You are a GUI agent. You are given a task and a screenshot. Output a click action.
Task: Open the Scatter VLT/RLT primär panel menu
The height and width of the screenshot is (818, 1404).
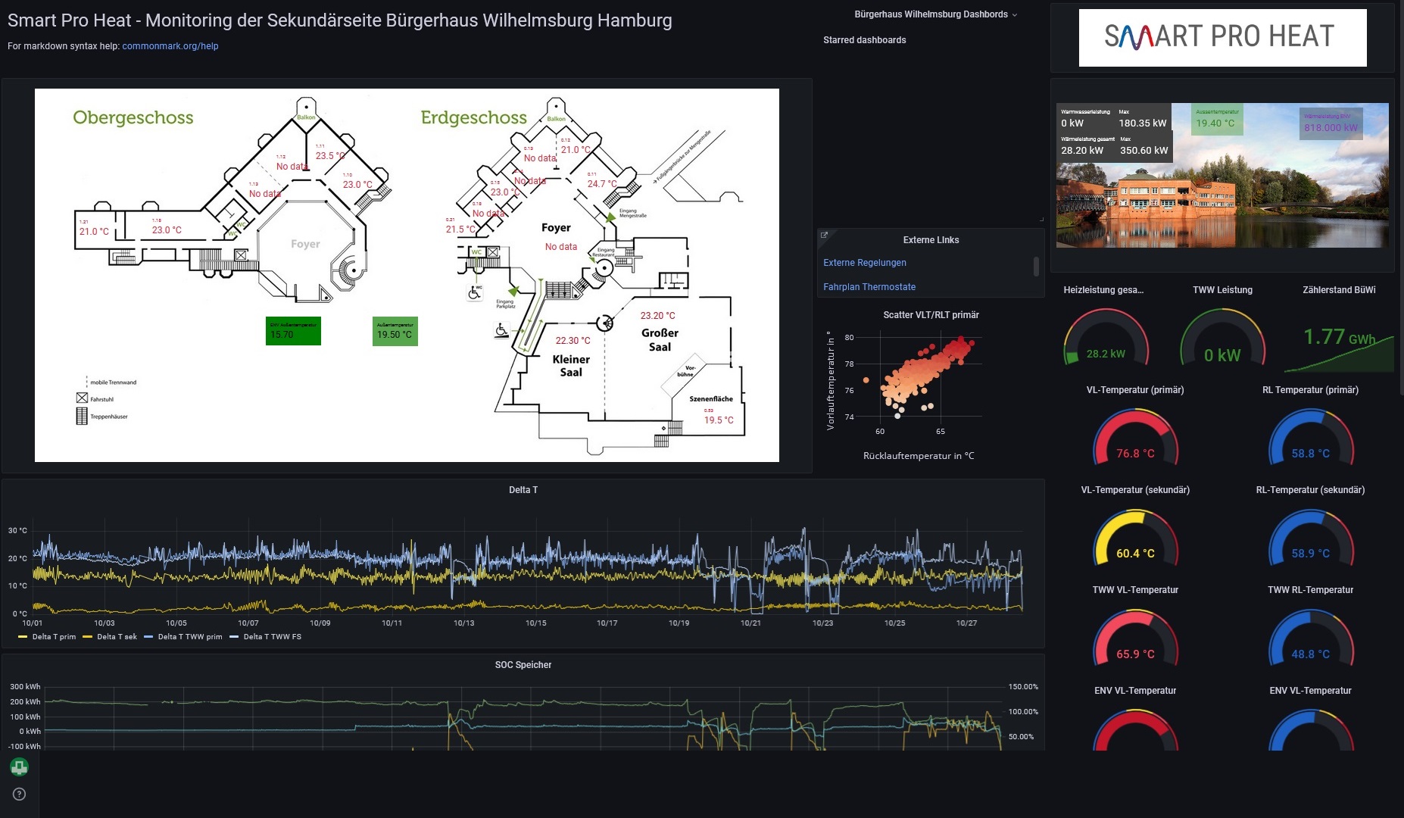click(931, 315)
